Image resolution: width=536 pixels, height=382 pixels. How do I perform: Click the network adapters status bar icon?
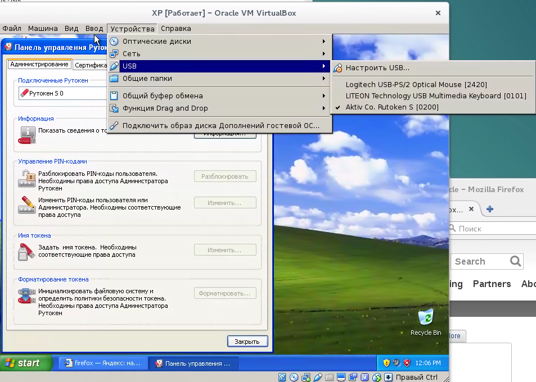pos(306,377)
